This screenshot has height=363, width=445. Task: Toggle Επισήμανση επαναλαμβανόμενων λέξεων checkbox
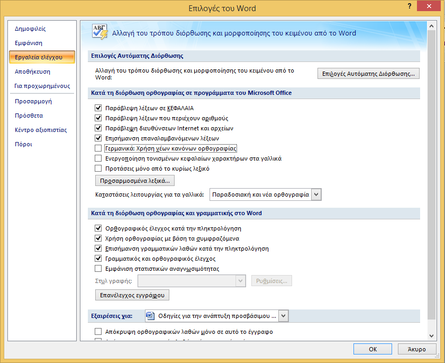tap(98, 138)
